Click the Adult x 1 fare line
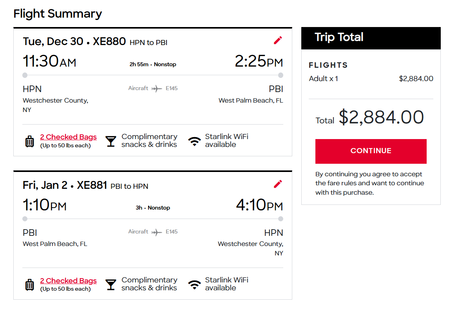The width and height of the screenshot is (458, 313). [324, 79]
